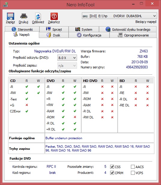Minimize the Nero InfoTool window
This screenshot has height=185, width=161.
(133, 4)
